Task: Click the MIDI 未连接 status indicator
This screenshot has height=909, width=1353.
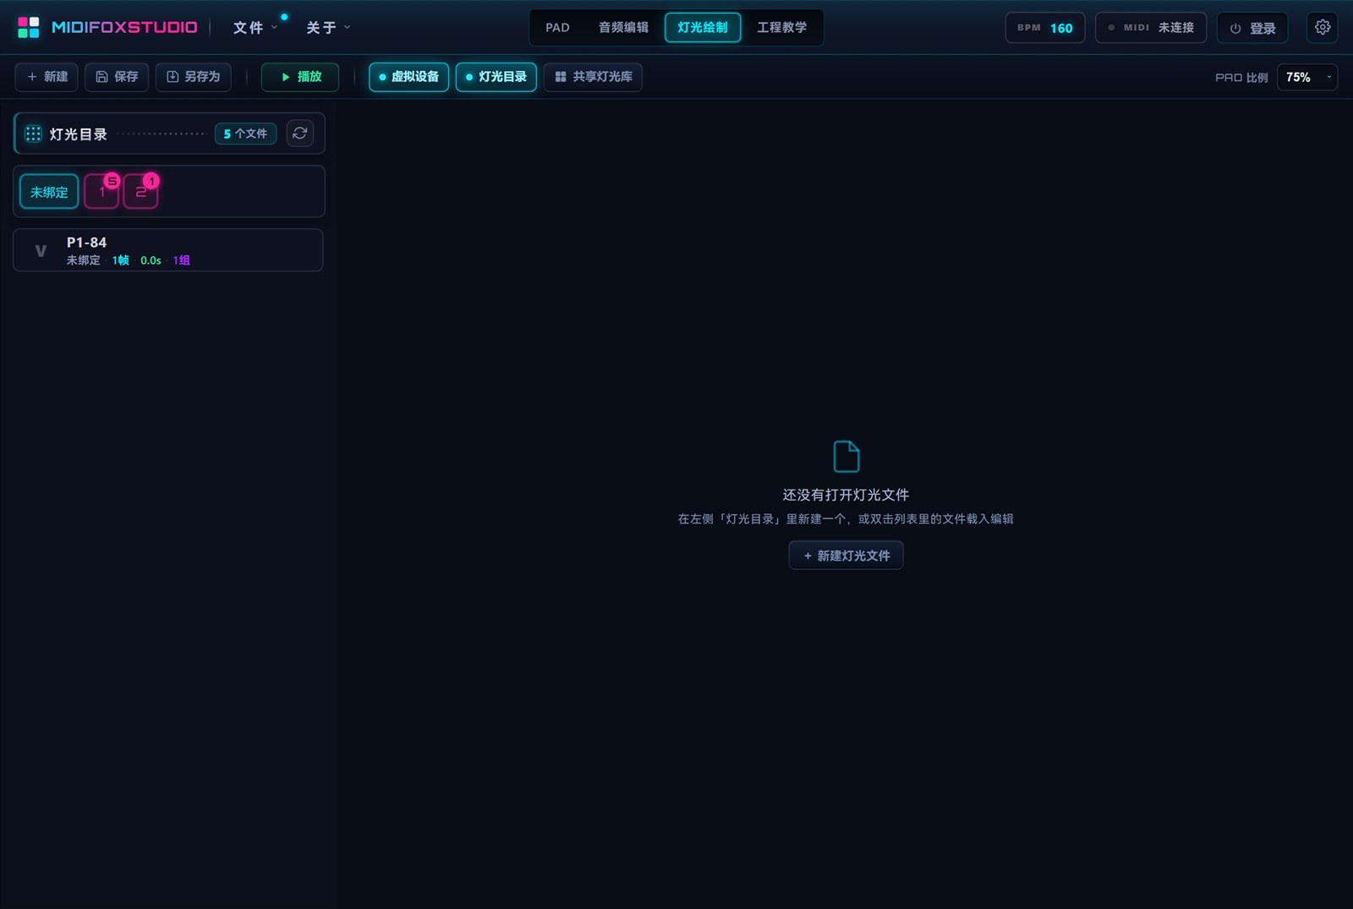Action: [x=1151, y=28]
